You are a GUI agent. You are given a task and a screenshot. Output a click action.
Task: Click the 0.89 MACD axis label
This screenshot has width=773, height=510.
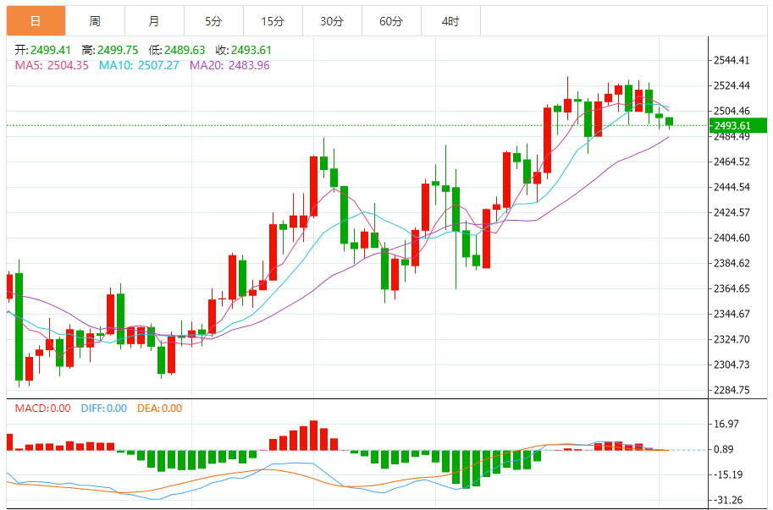tap(723, 449)
